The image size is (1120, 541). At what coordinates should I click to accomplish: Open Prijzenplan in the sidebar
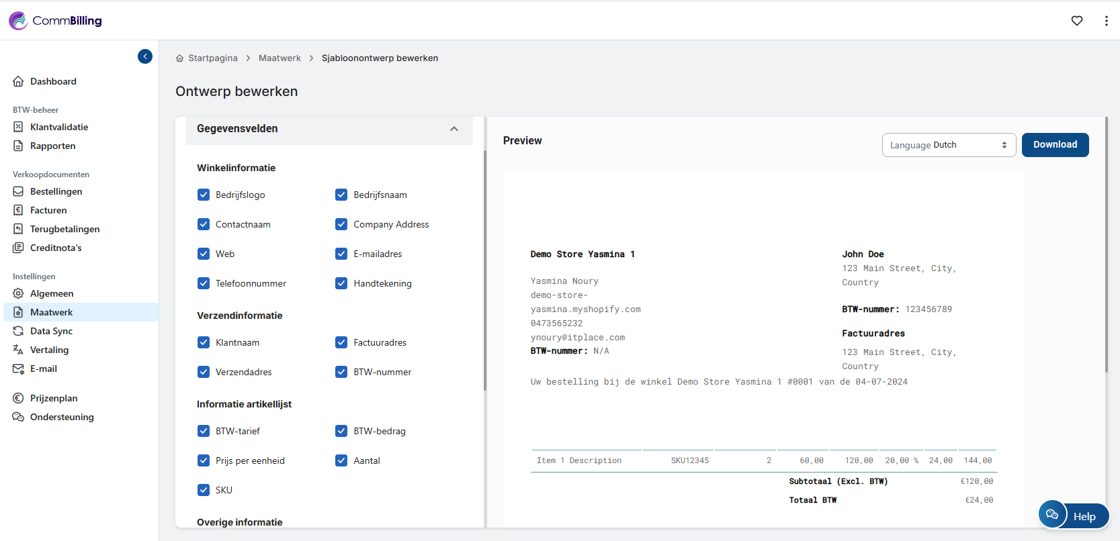[x=54, y=398]
